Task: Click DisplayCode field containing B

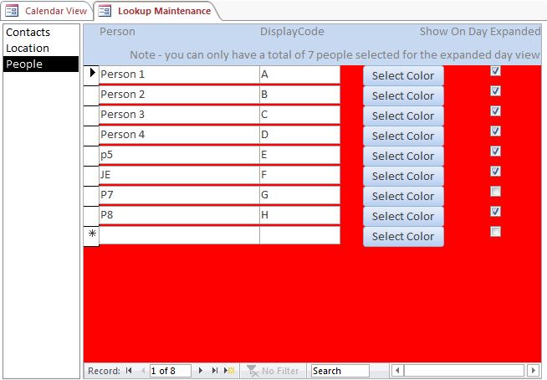Action: (x=299, y=95)
